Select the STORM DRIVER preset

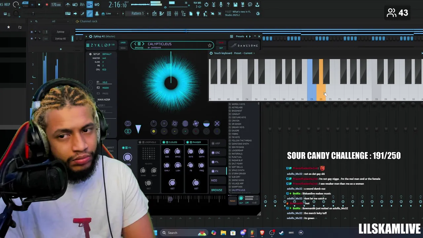pyautogui.click(x=239, y=174)
